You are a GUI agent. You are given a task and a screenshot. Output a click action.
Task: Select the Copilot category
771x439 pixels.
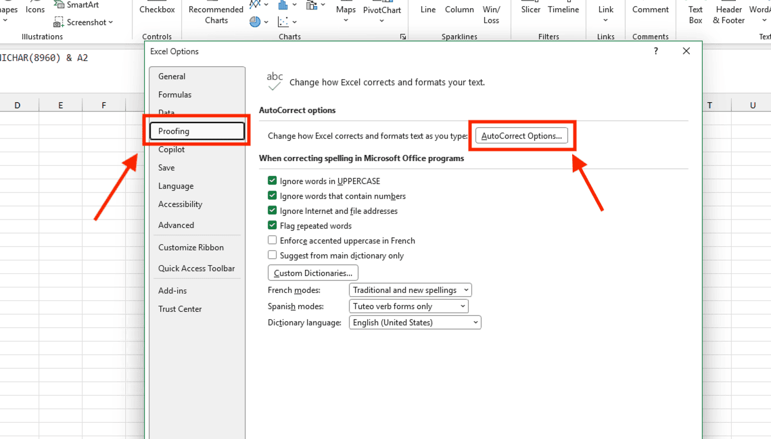tap(197, 149)
